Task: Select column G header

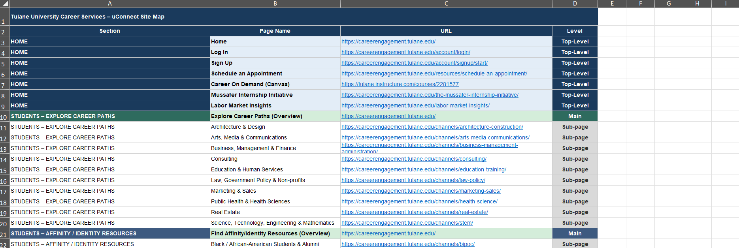Action: click(x=669, y=4)
